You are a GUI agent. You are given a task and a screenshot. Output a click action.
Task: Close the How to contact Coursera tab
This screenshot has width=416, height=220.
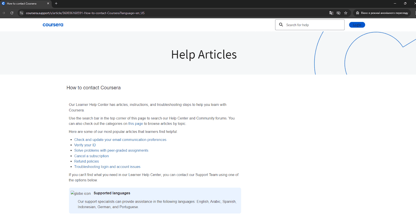point(48,4)
